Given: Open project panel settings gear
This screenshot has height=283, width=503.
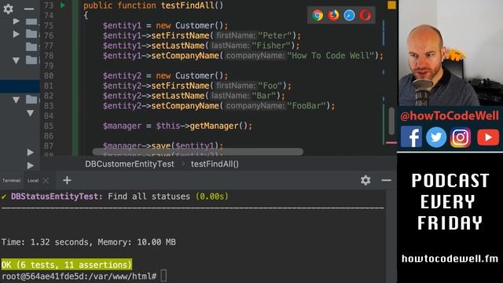Looking at the screenshot, I should click(8, 9).
